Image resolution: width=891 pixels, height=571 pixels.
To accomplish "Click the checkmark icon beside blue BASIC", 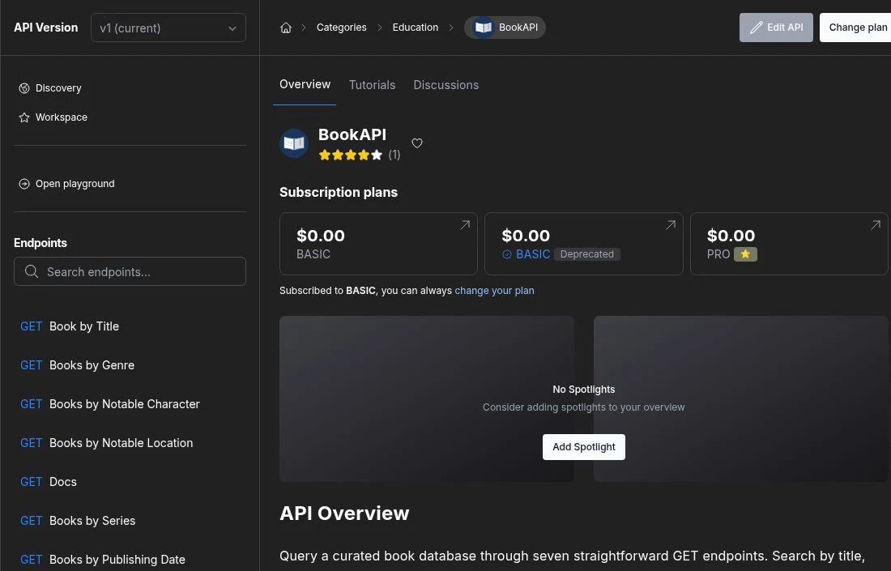I will pos(507,254).
